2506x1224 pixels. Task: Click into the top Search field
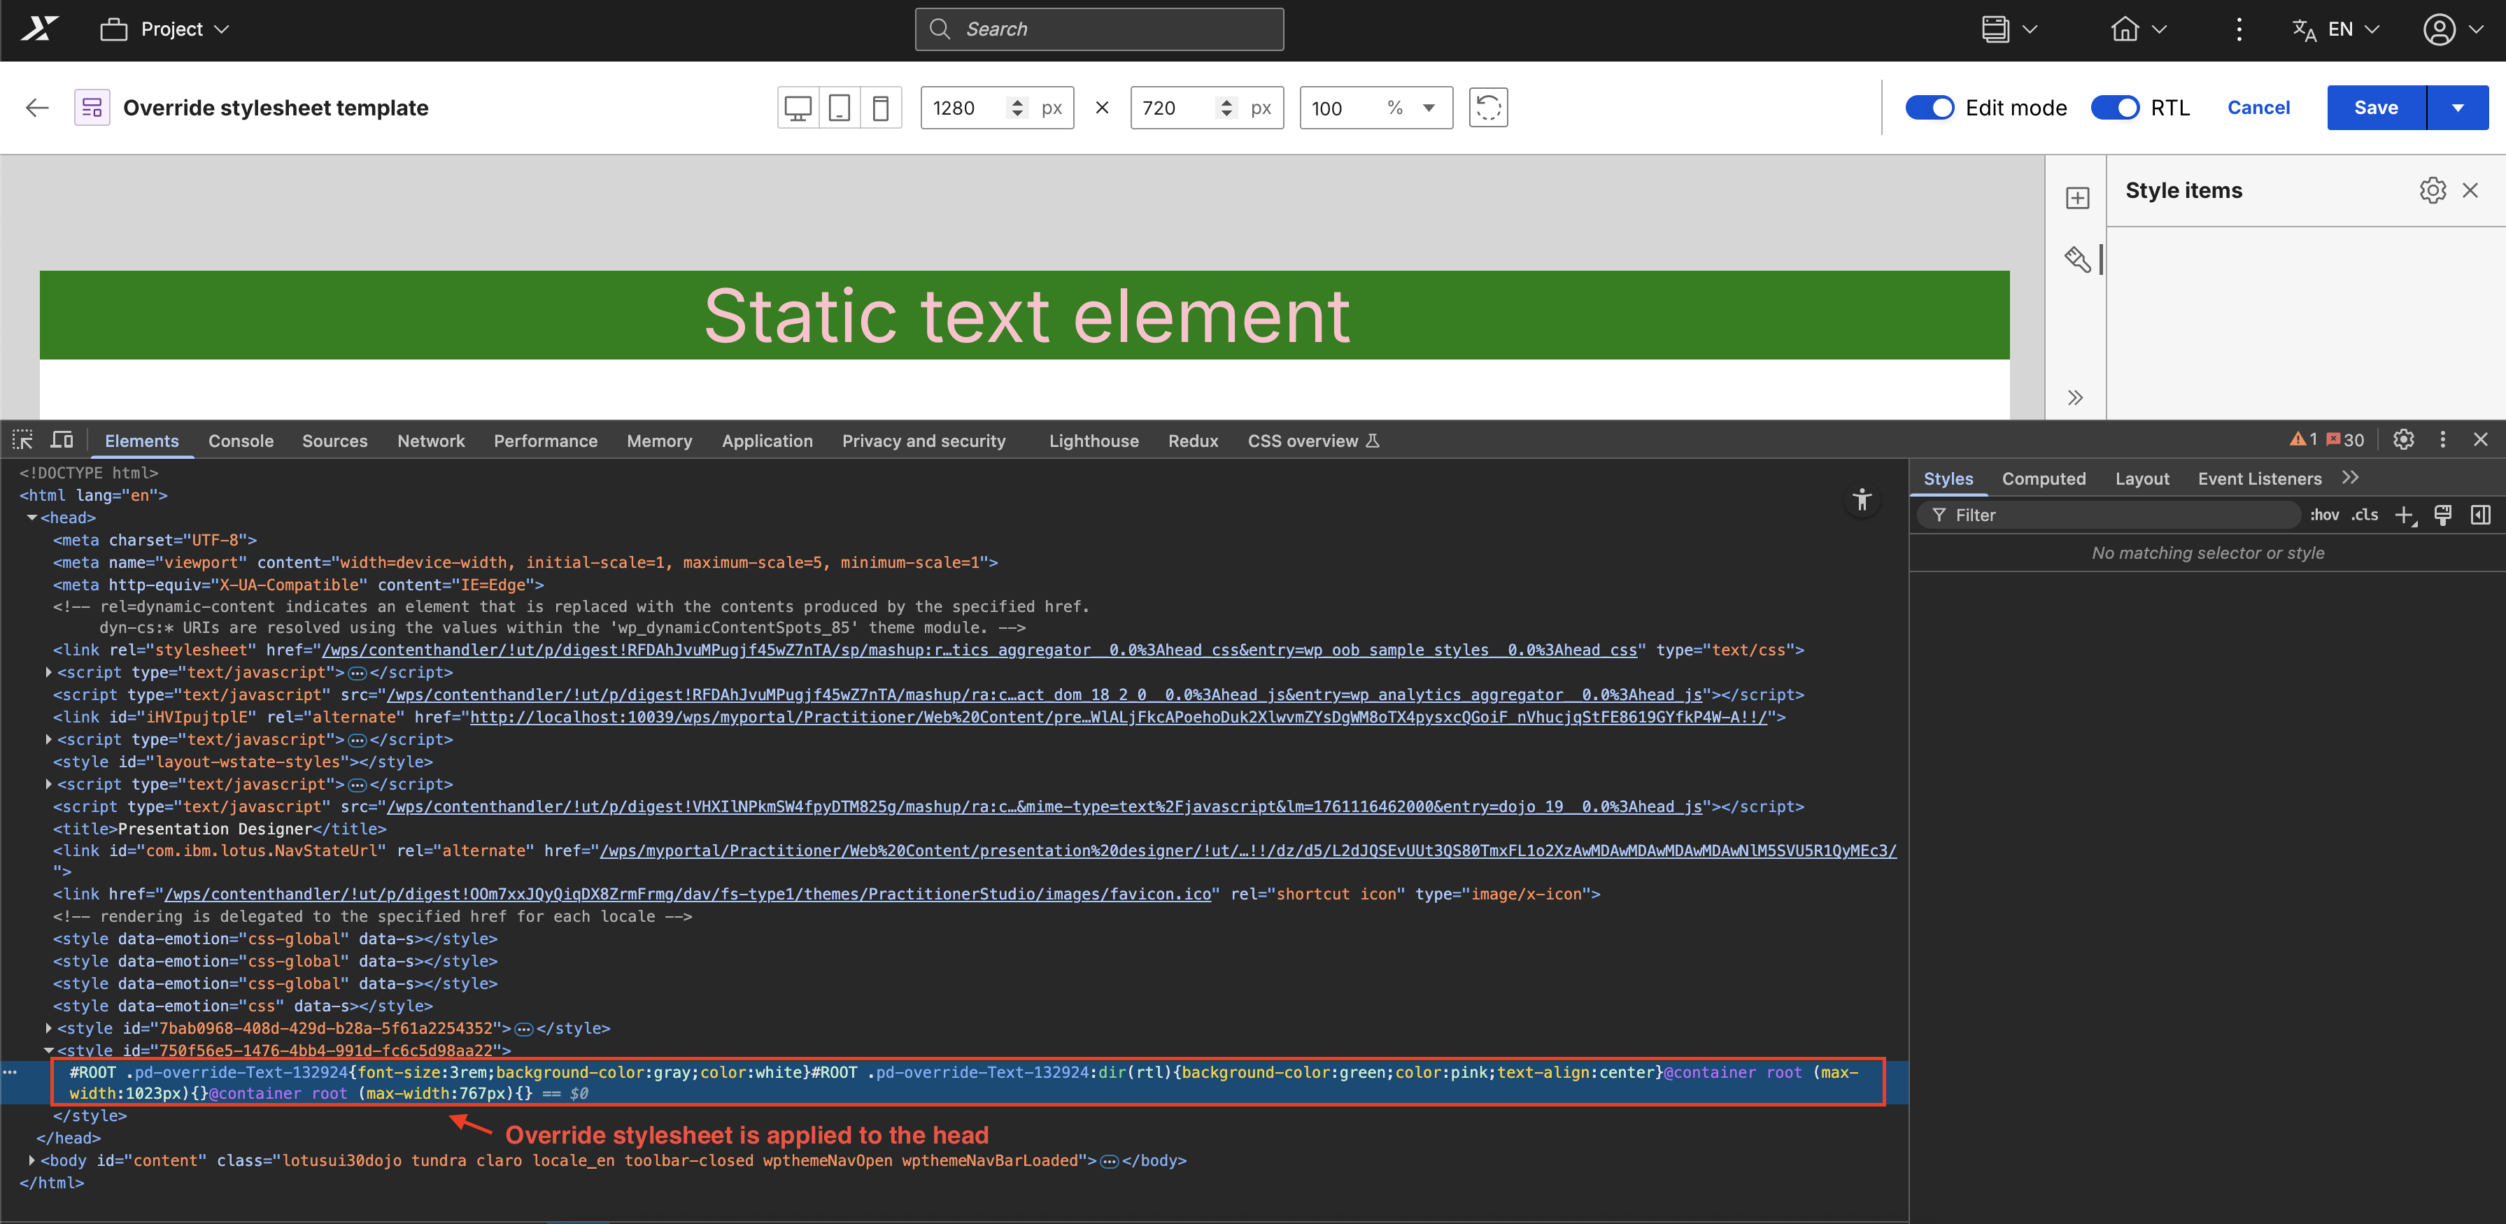[1099, 29]
